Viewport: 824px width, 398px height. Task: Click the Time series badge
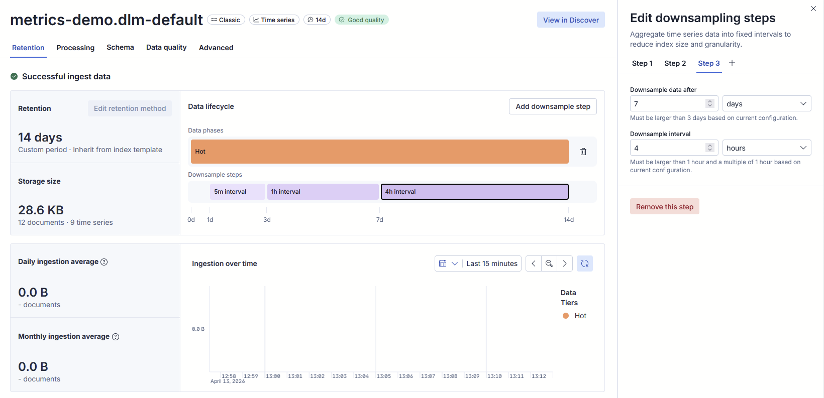[274, 20]
